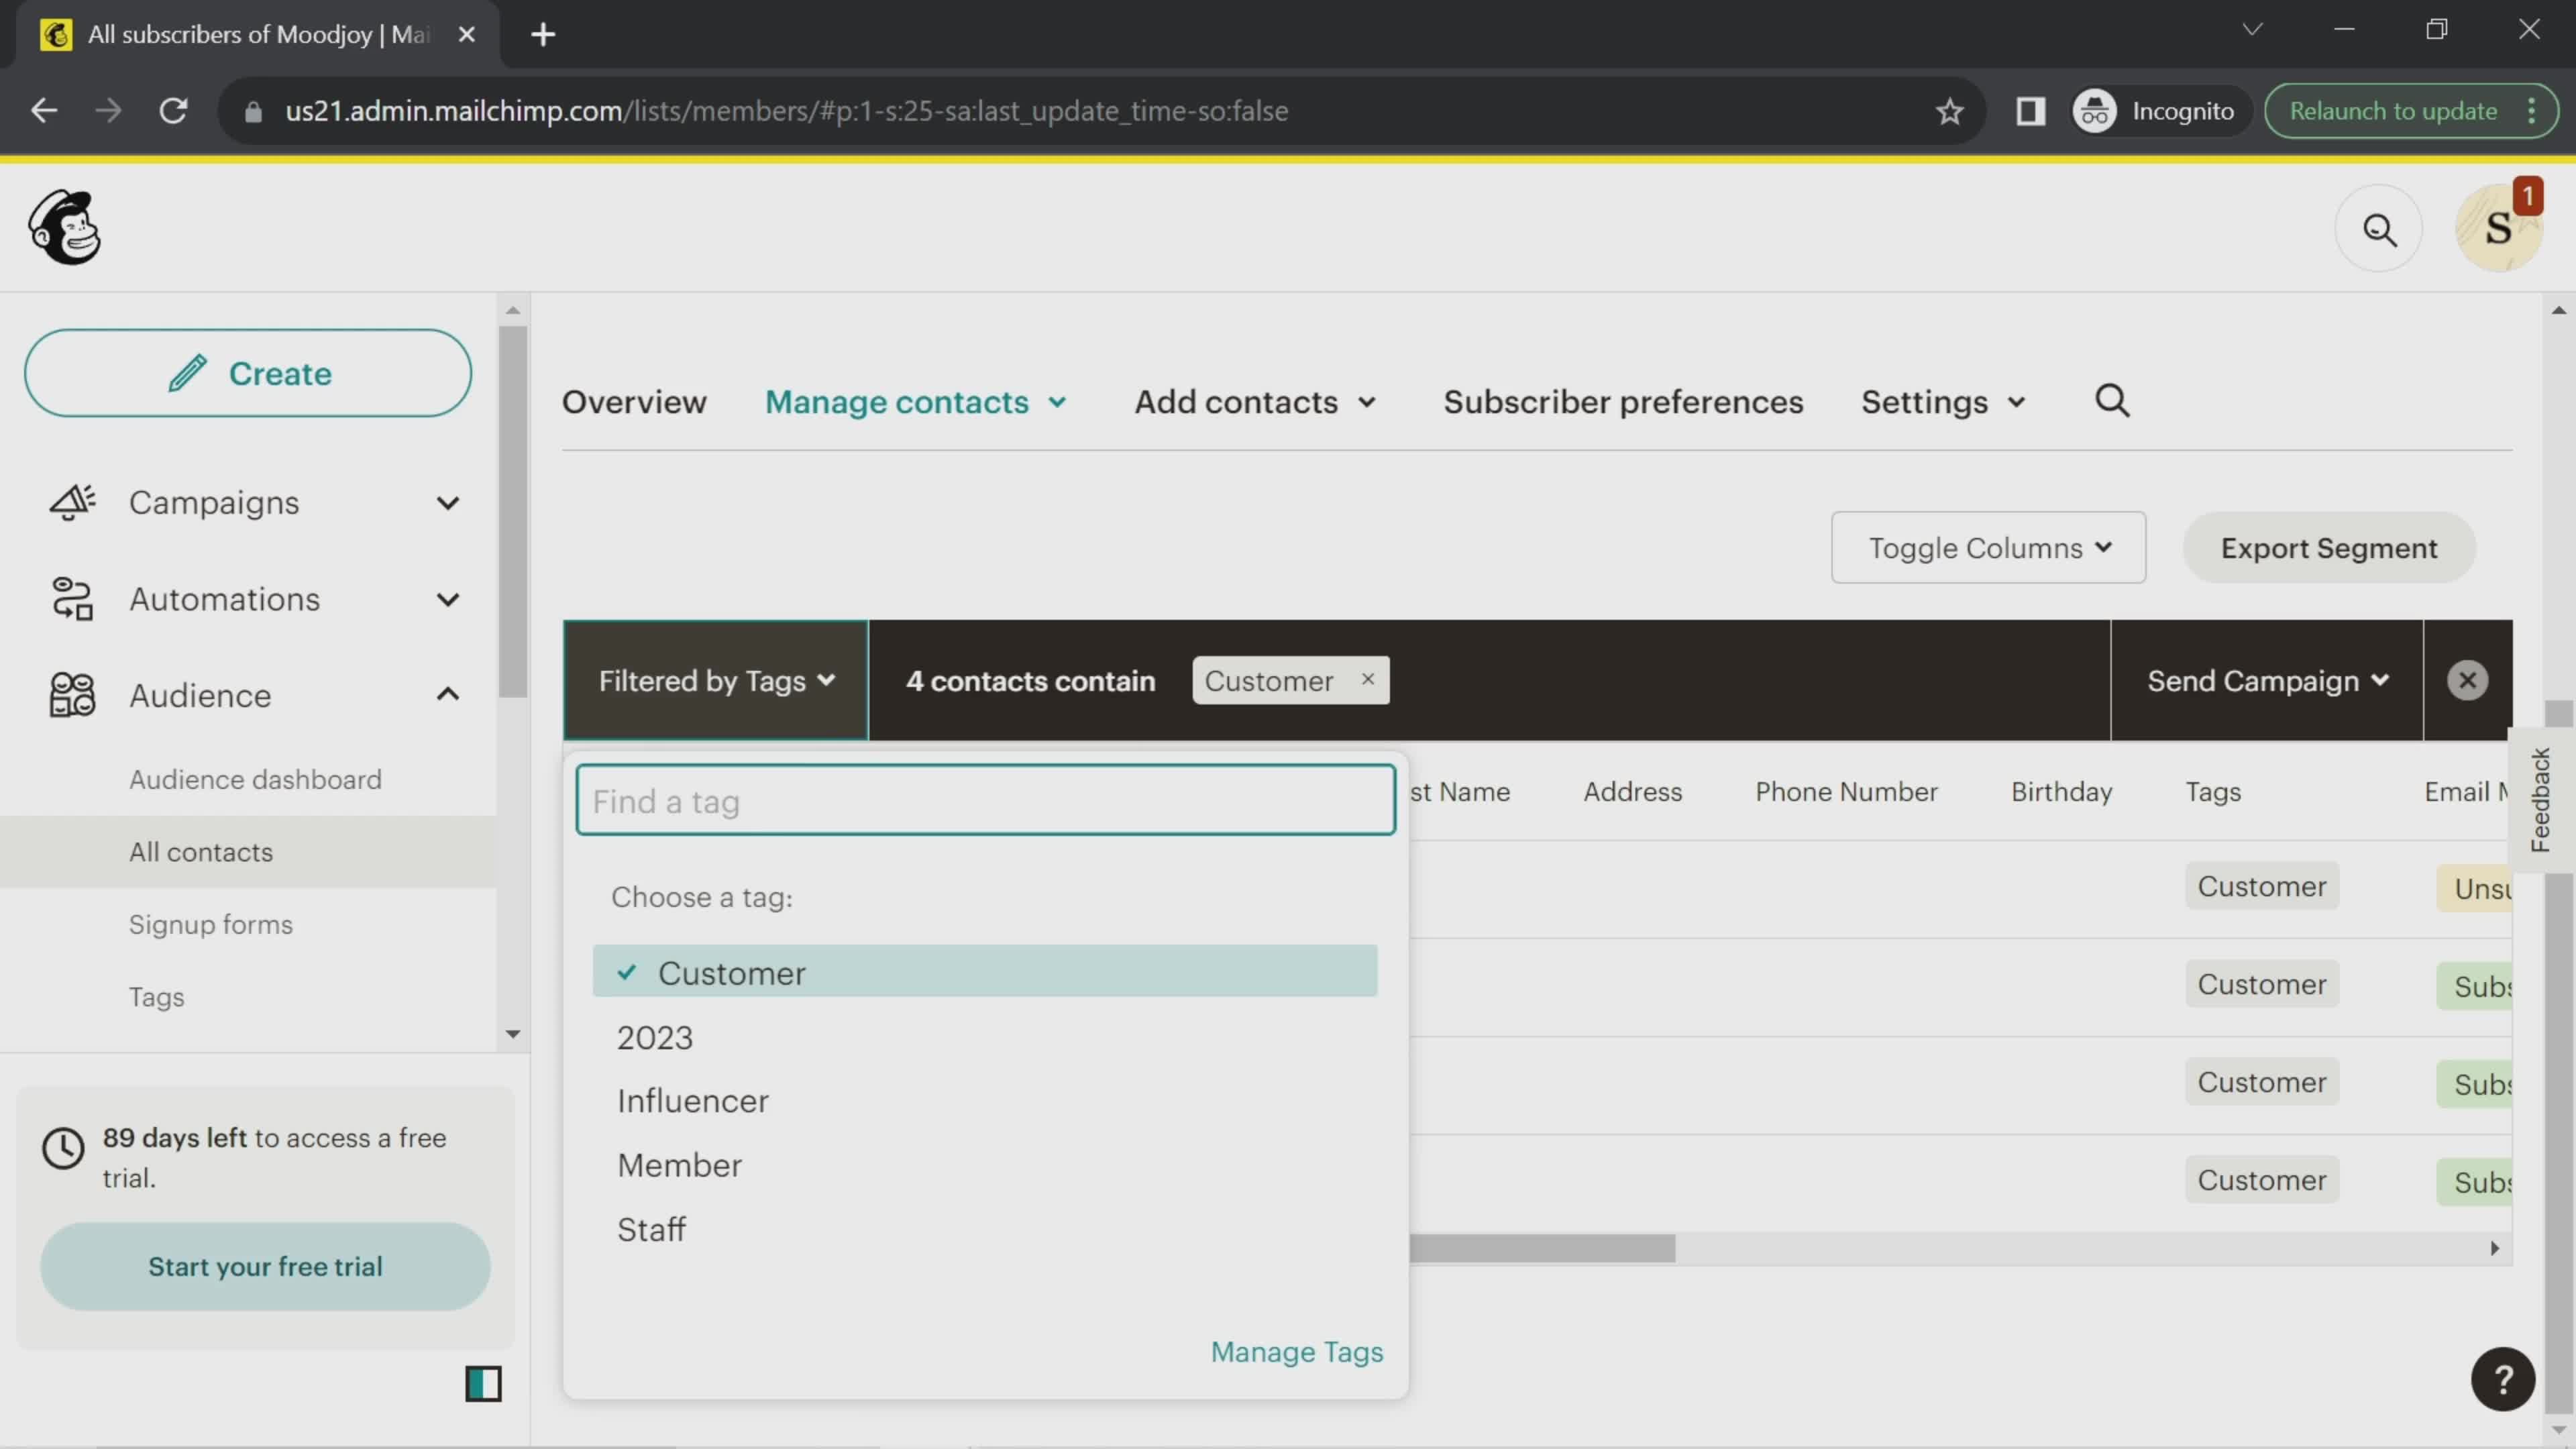Click the Mailchimp Freddie logo
Screen dimensions: 2576x1449
point(65,228)
